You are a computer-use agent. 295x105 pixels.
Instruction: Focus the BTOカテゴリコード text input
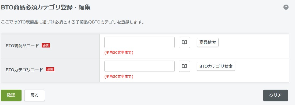click(x=139, y=66)
